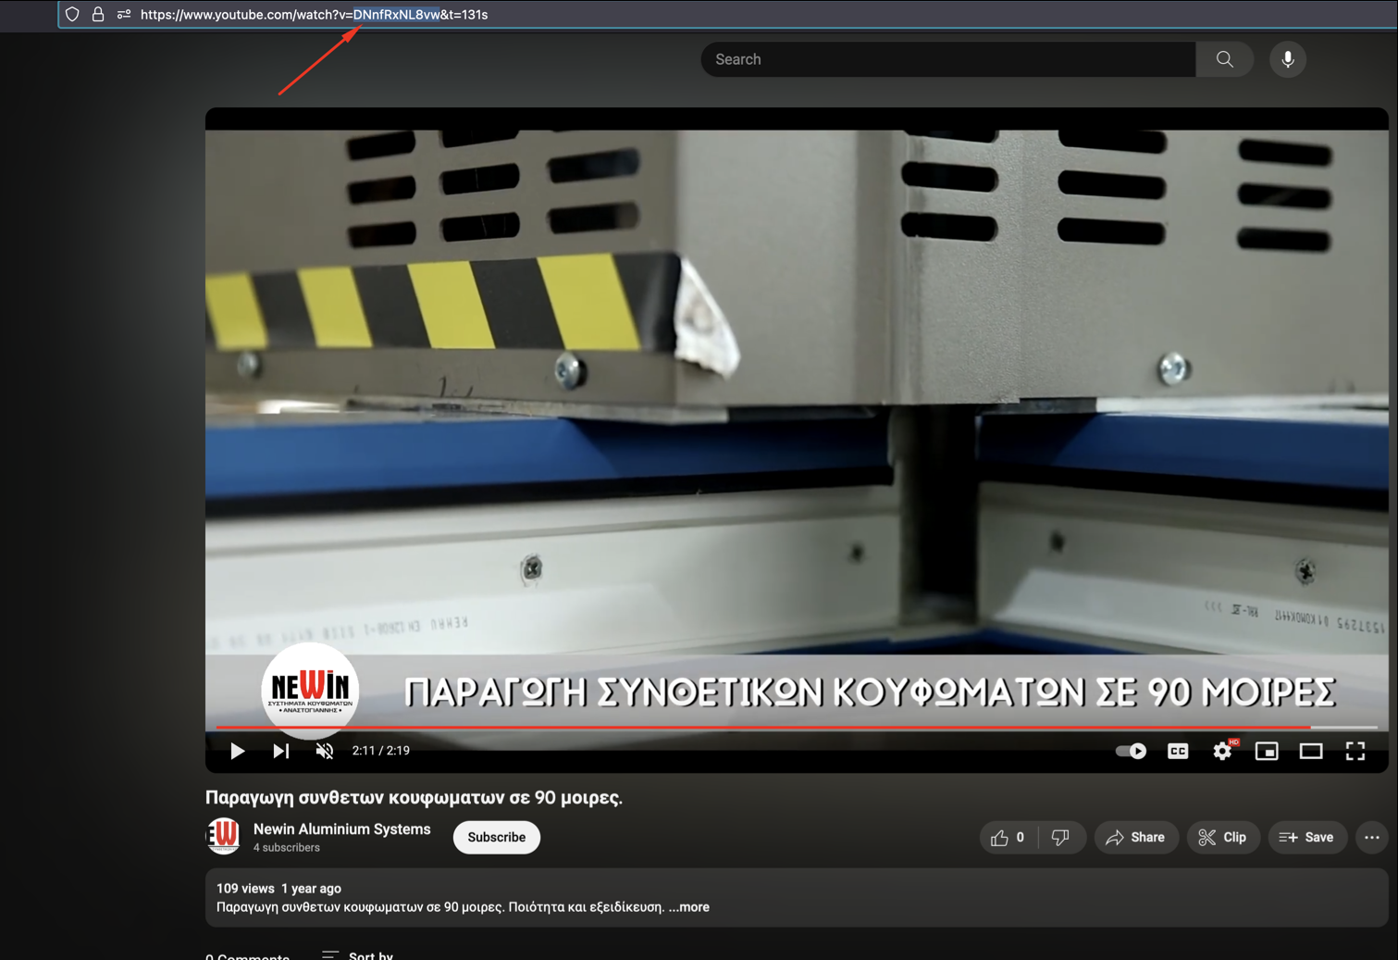Turn on closed captions CC
Image resolution: width=1398 pixels, height=960 pixels.
click(1178, 751)
